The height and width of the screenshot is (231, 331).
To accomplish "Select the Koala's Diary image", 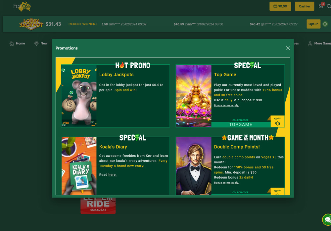I will point(79,166).
